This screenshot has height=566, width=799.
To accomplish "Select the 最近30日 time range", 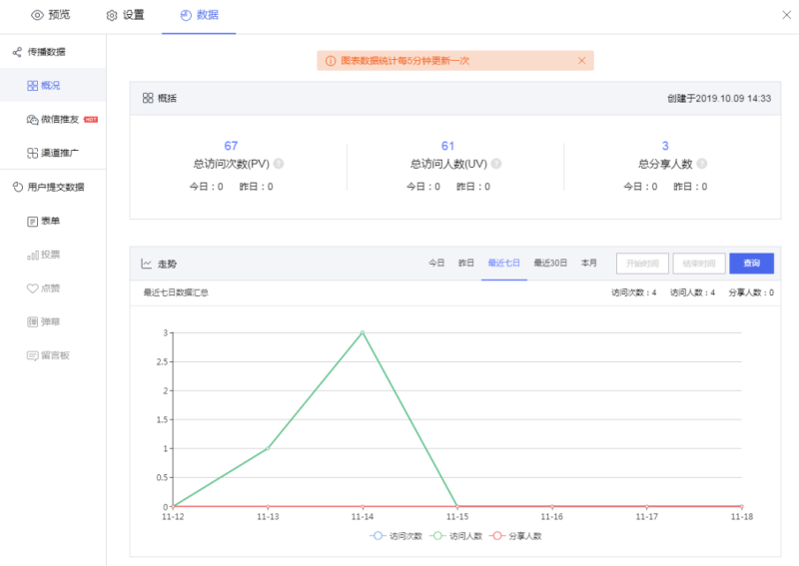I will click(549, 264).
